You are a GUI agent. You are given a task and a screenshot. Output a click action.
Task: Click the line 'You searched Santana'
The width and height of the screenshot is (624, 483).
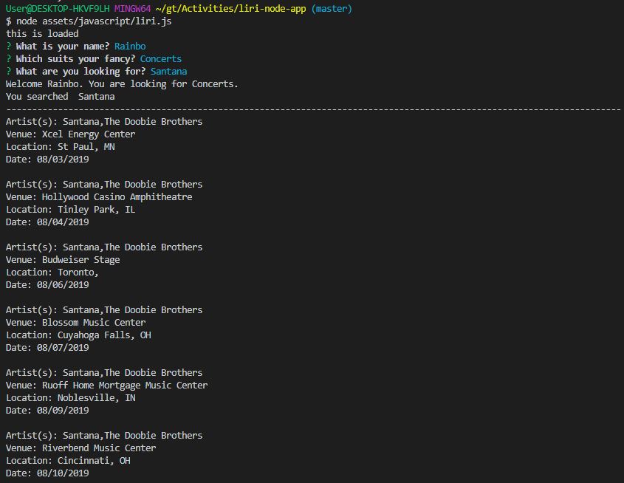click(x=60, y=97)
